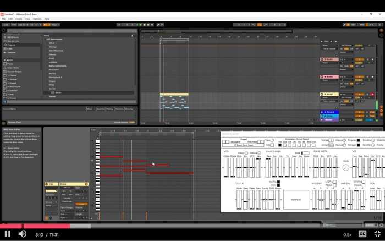
Task: Open input type dropdown on yellow track
Action: click(x=346, y=94)
